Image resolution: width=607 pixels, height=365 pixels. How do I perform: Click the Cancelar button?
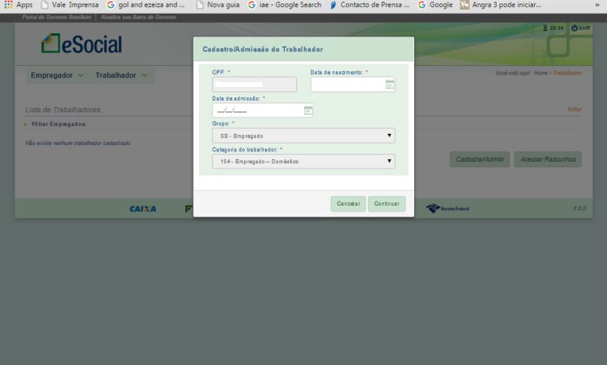[x=348, y=203]
